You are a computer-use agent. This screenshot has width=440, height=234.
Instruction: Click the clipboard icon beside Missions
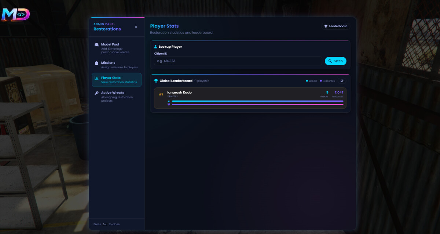click(x=96, y=63)
